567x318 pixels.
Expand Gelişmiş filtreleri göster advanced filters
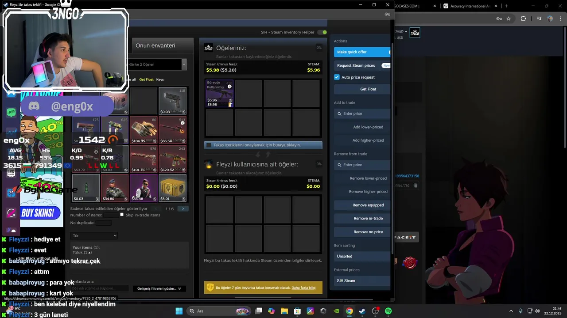[159, 288]
